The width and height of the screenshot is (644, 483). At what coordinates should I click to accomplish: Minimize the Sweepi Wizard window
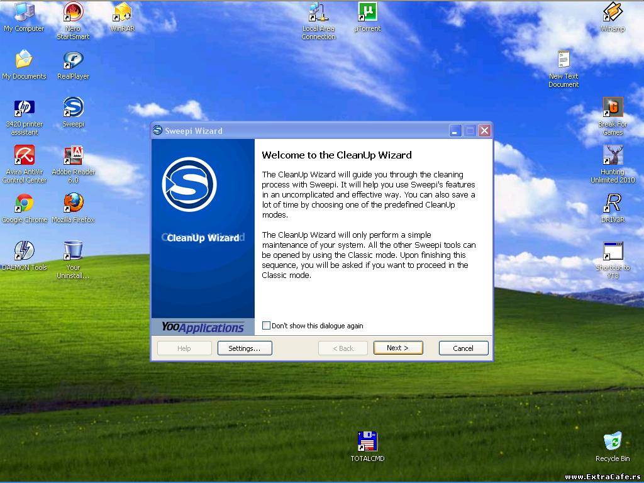point(455,131)
